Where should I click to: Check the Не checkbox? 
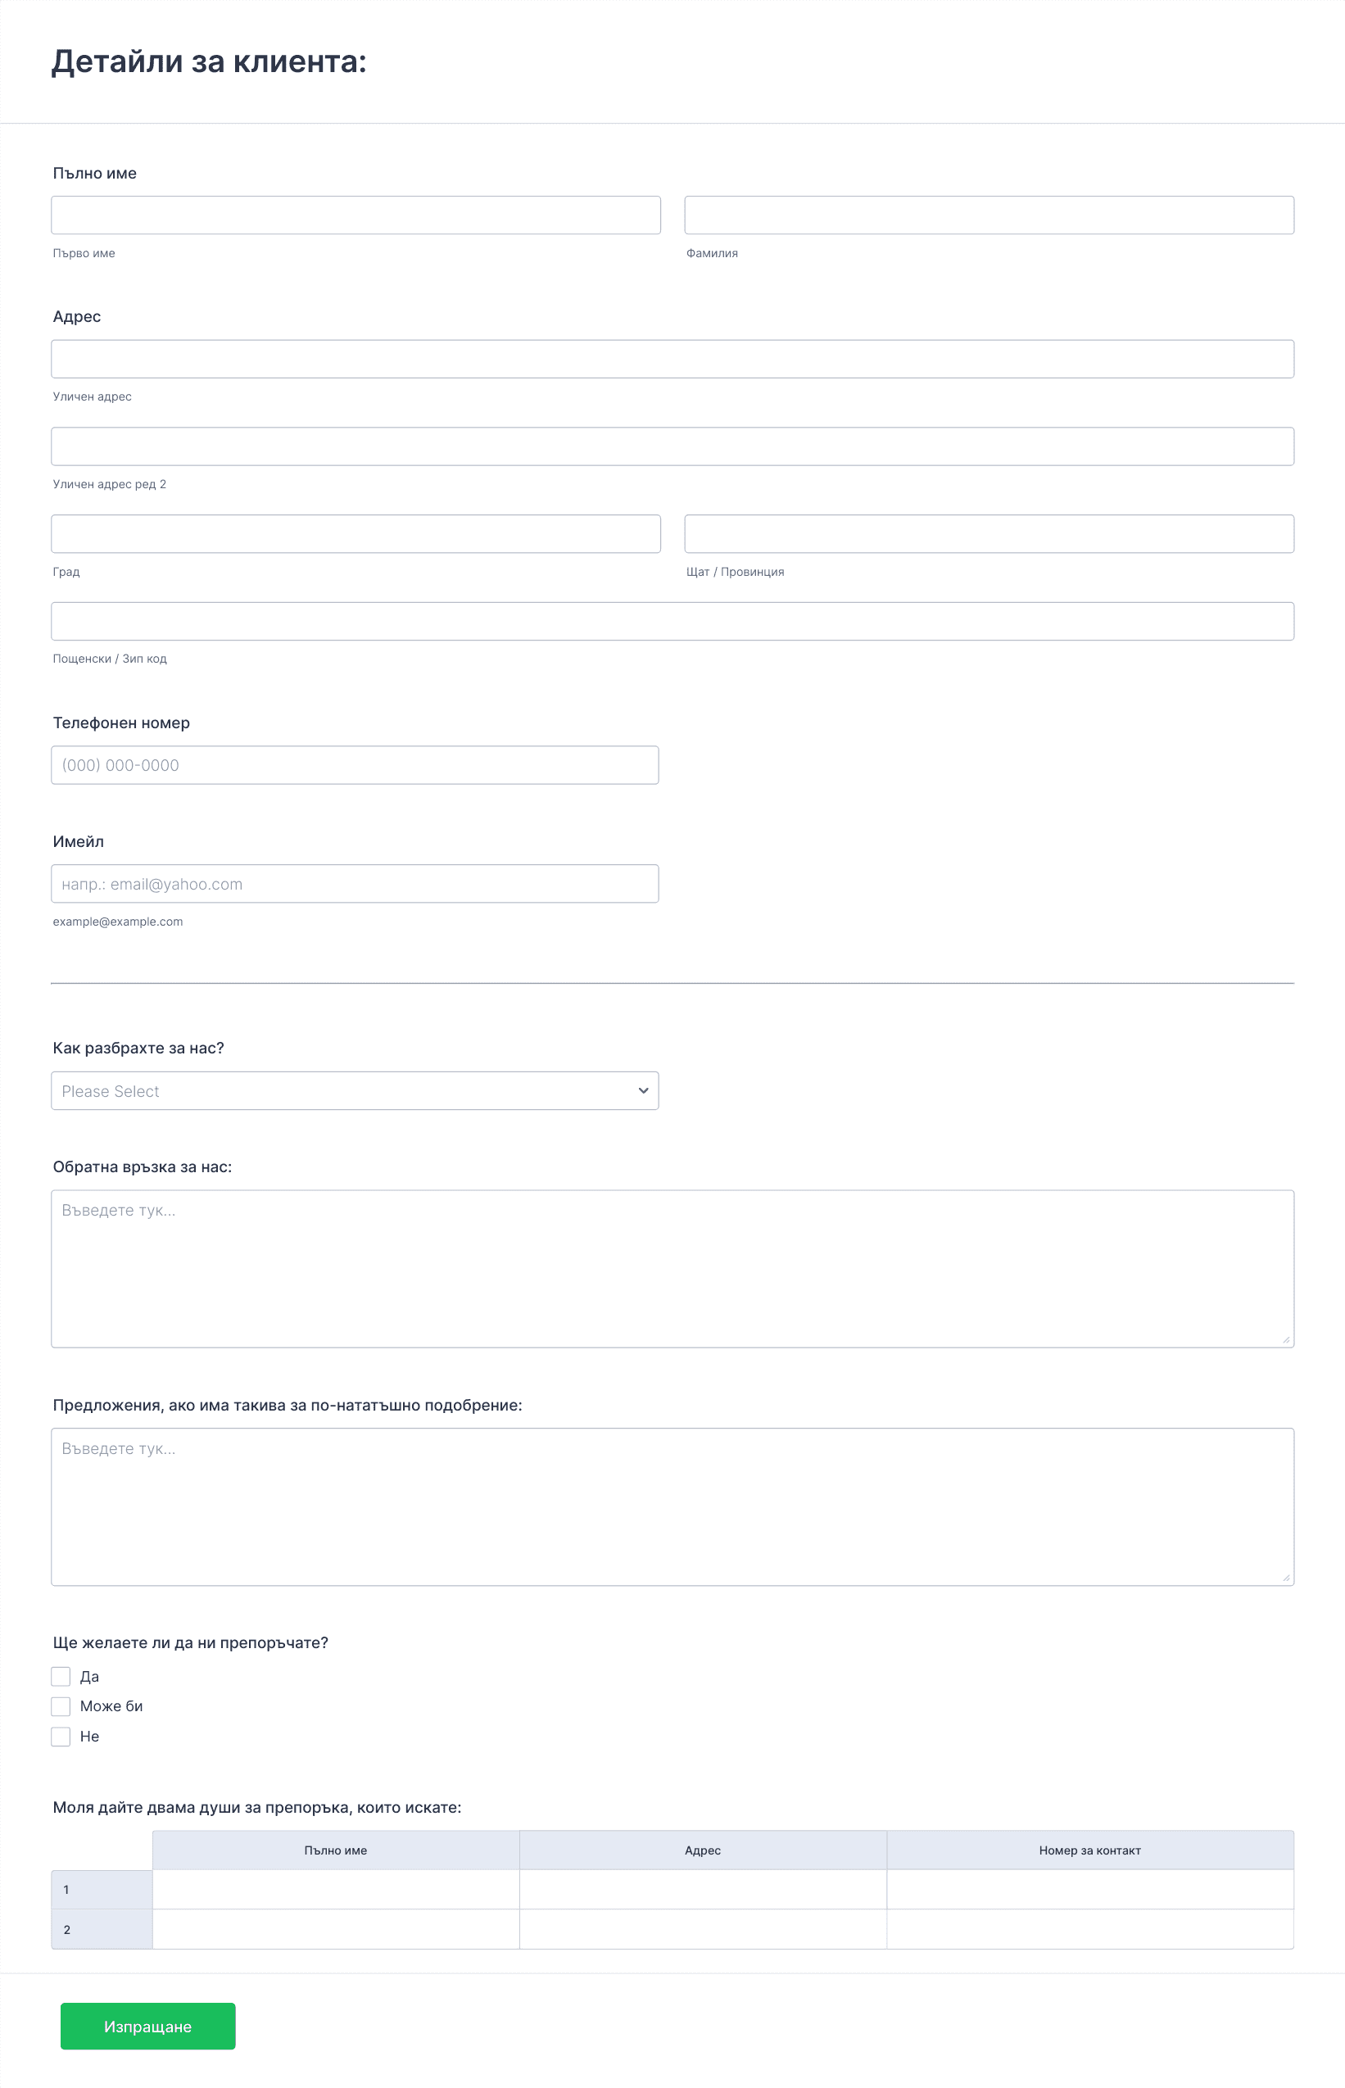coord(61,1736)
